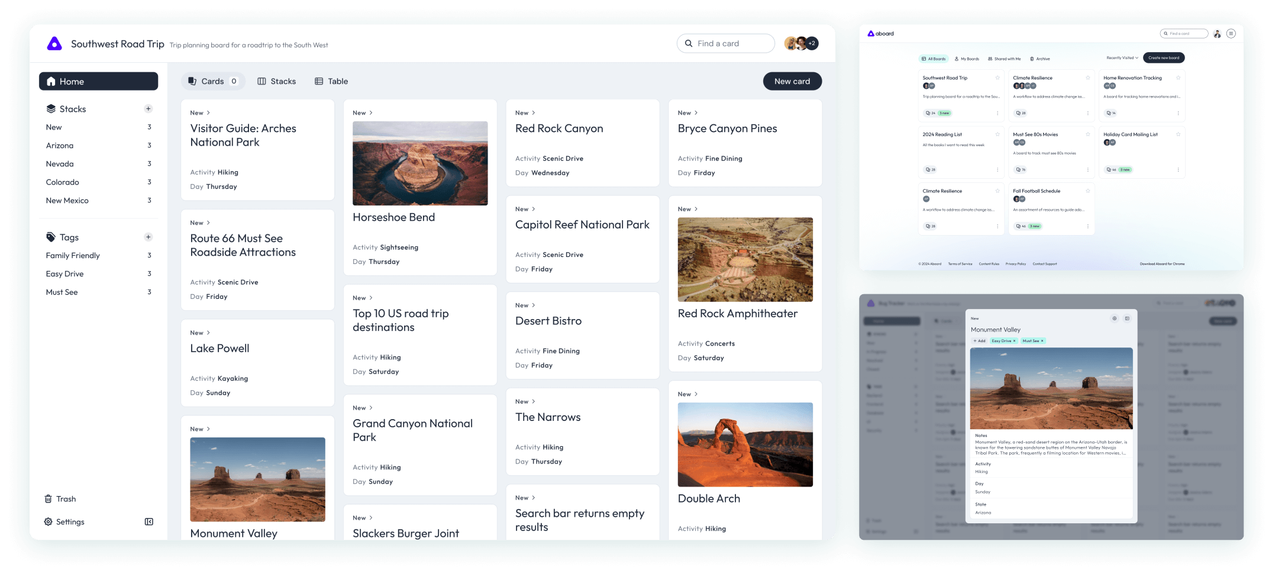Viewport: 1272px width, 573px height.
Task: Favorite the Climate Resilience board in top row
Action: (x=1087, y=78)
